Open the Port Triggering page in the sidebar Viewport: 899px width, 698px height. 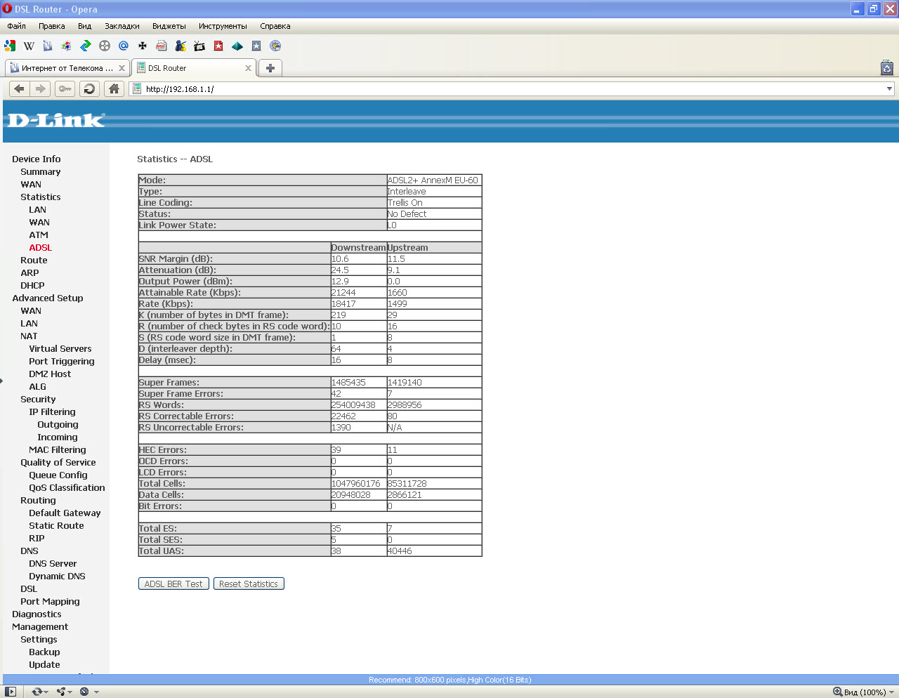click(61, 362)
